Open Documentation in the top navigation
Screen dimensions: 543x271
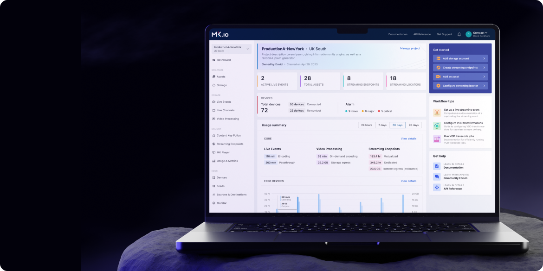click(x=398, y=34)
